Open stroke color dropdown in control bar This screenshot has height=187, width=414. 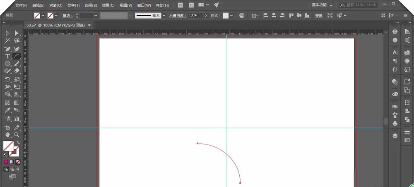(56, 16)
